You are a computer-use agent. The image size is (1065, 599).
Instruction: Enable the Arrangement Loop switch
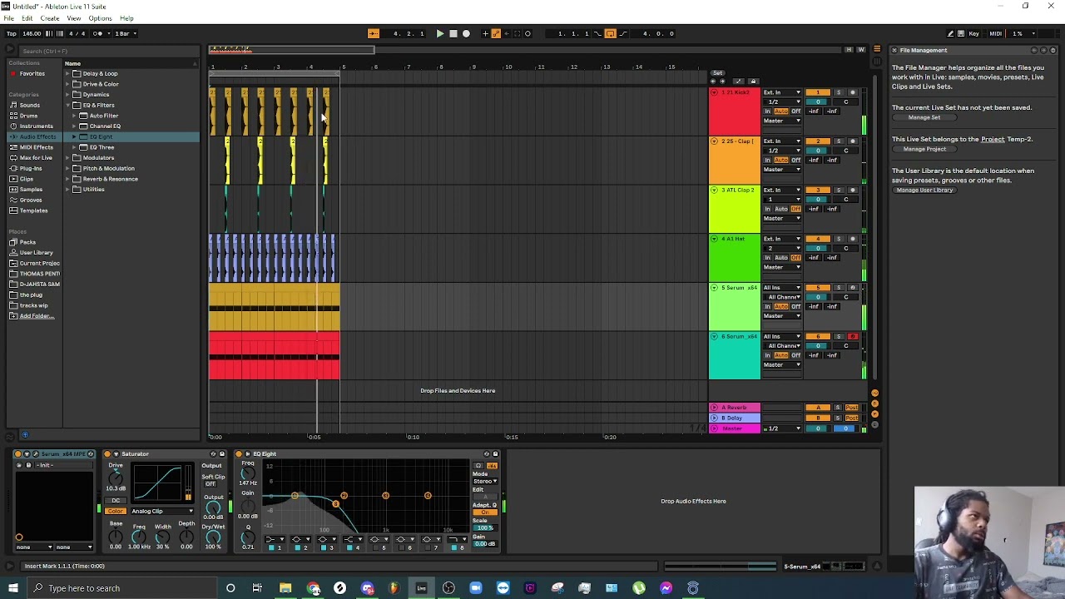(x=610, y=33)
